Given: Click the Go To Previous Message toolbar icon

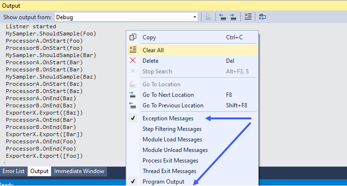Looking at the screenshot, I should pos(223,17).
